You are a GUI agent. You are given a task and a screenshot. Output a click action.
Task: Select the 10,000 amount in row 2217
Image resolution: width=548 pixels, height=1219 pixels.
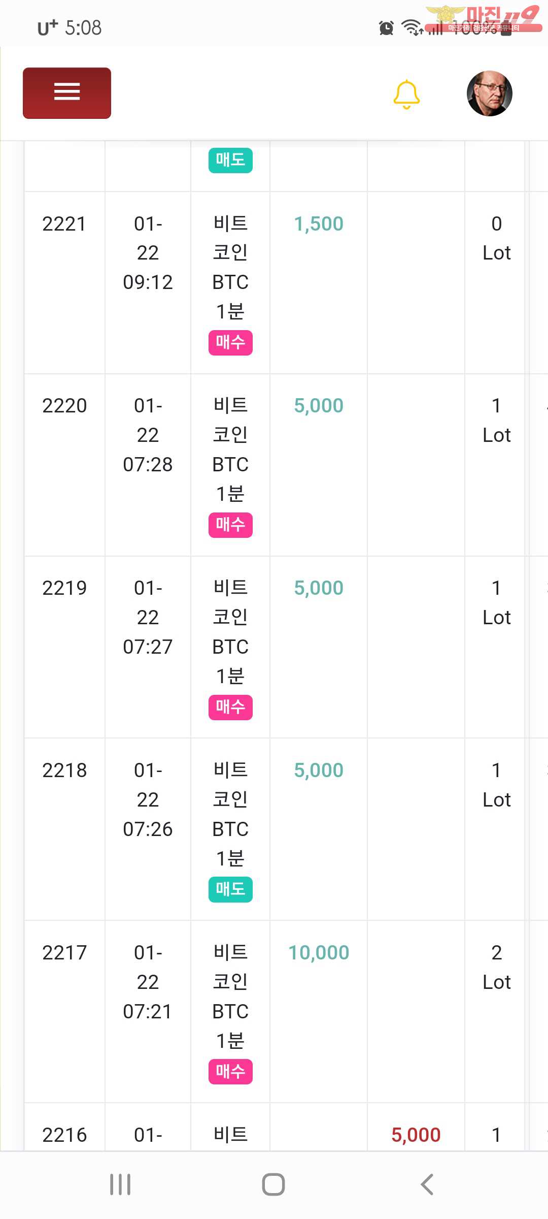(319, 953)
